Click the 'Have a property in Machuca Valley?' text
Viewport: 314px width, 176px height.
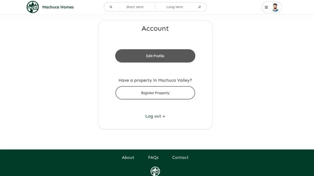(x=155, y=80)
